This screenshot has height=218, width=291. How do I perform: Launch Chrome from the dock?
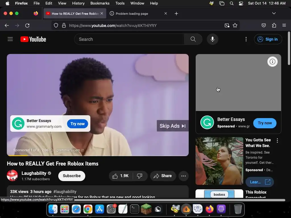click(88, 209)
